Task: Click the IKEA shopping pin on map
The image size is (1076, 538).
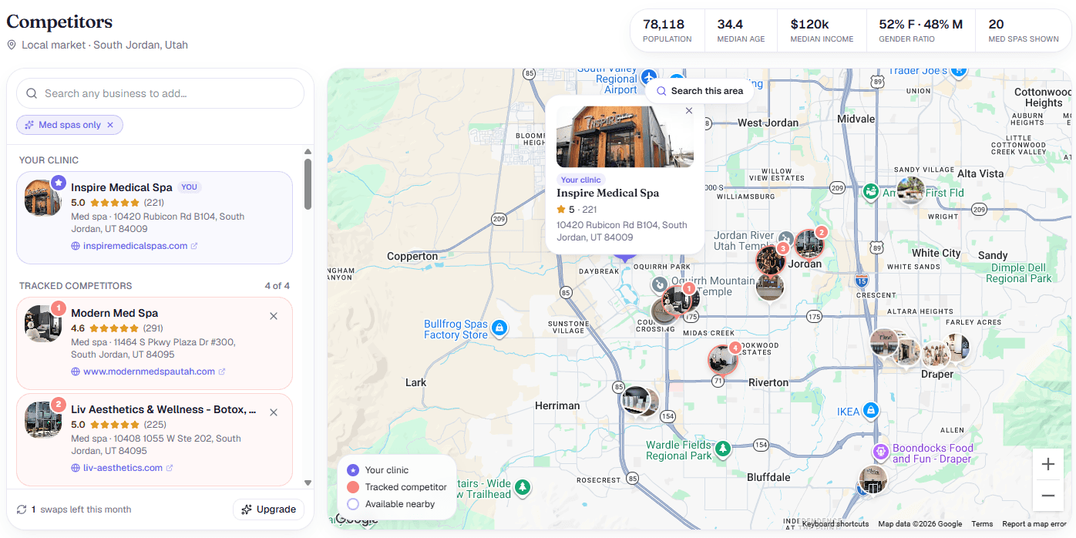Action: pos(871,410)
